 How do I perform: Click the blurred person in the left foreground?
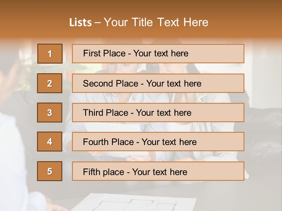(x=15, y=147)
